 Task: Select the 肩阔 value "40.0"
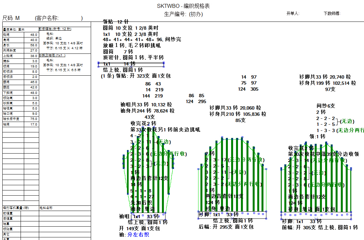pyautogui.click(x=34, y=40)
